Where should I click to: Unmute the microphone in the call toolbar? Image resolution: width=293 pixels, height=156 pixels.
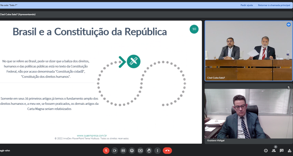click(106, 150)
